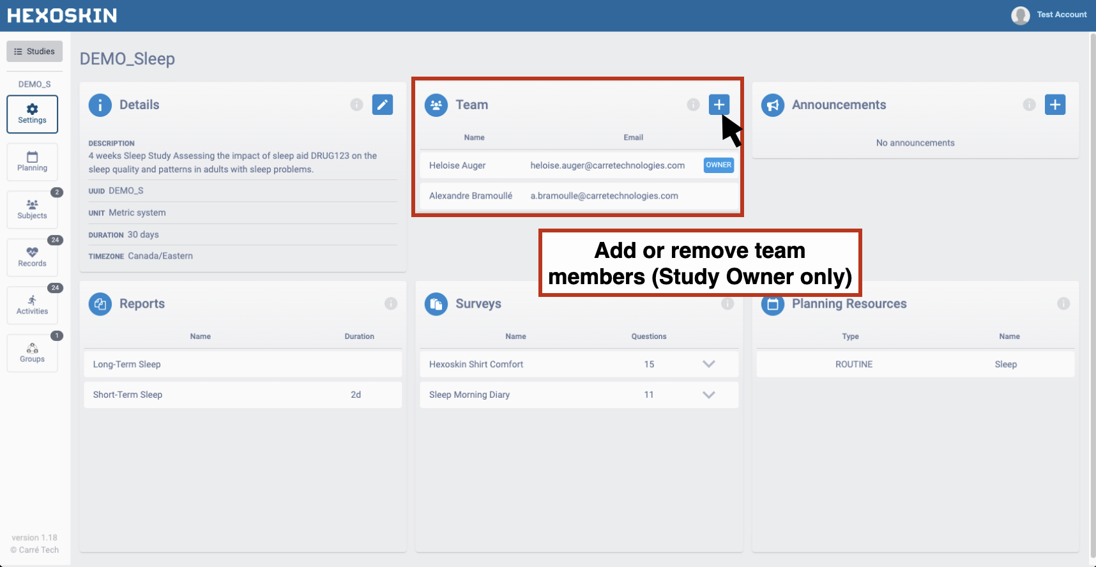This screenshot has height=567, width=1096.
Task: Add a new announcement with plus icon
Action: (1054, 105)
